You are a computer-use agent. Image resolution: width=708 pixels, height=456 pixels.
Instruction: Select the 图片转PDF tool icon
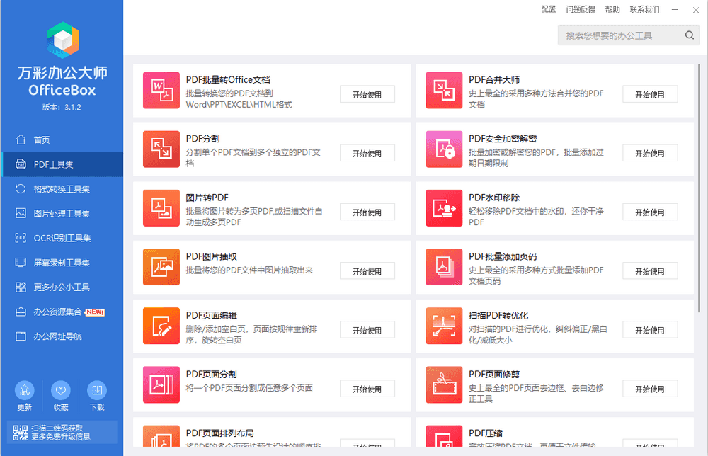tap(161, 208)
